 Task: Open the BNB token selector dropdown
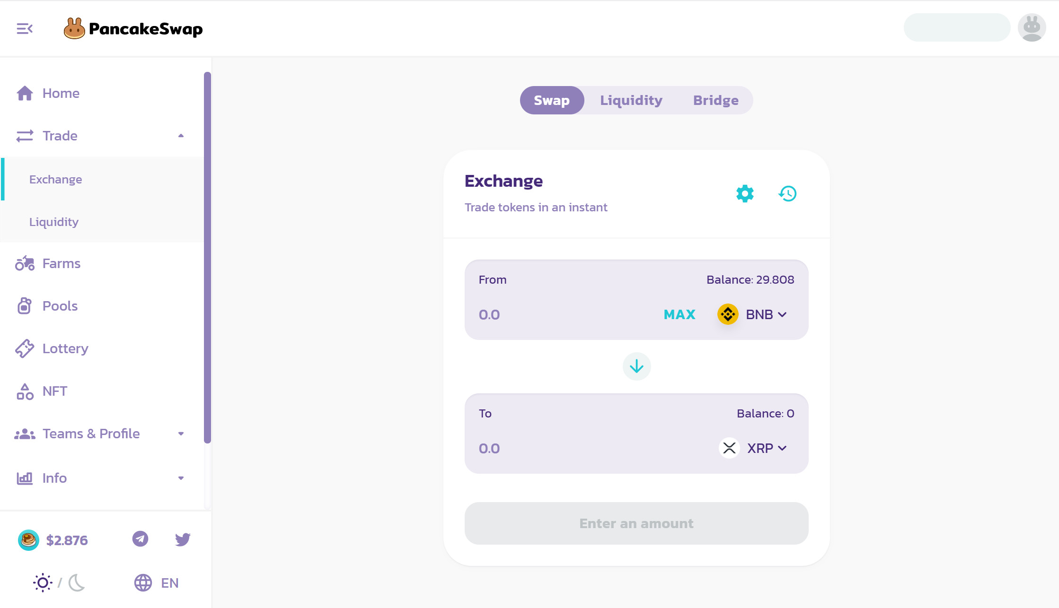(x=752, y=314)
